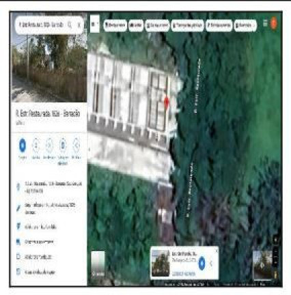
Task: Click the red location pin on map
Action: point(167,102)
